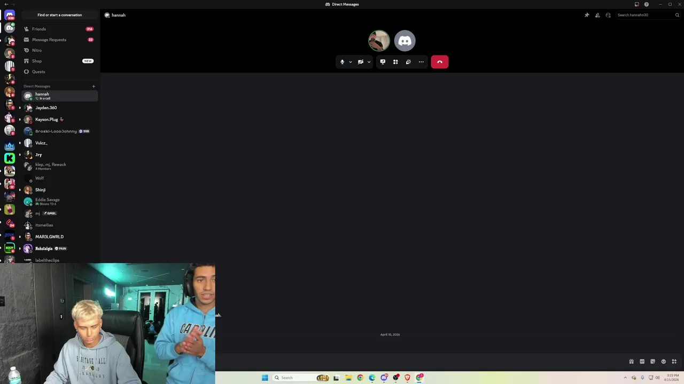Open pinned messages
The image size is (684, 384).
[x=587, y=15]
